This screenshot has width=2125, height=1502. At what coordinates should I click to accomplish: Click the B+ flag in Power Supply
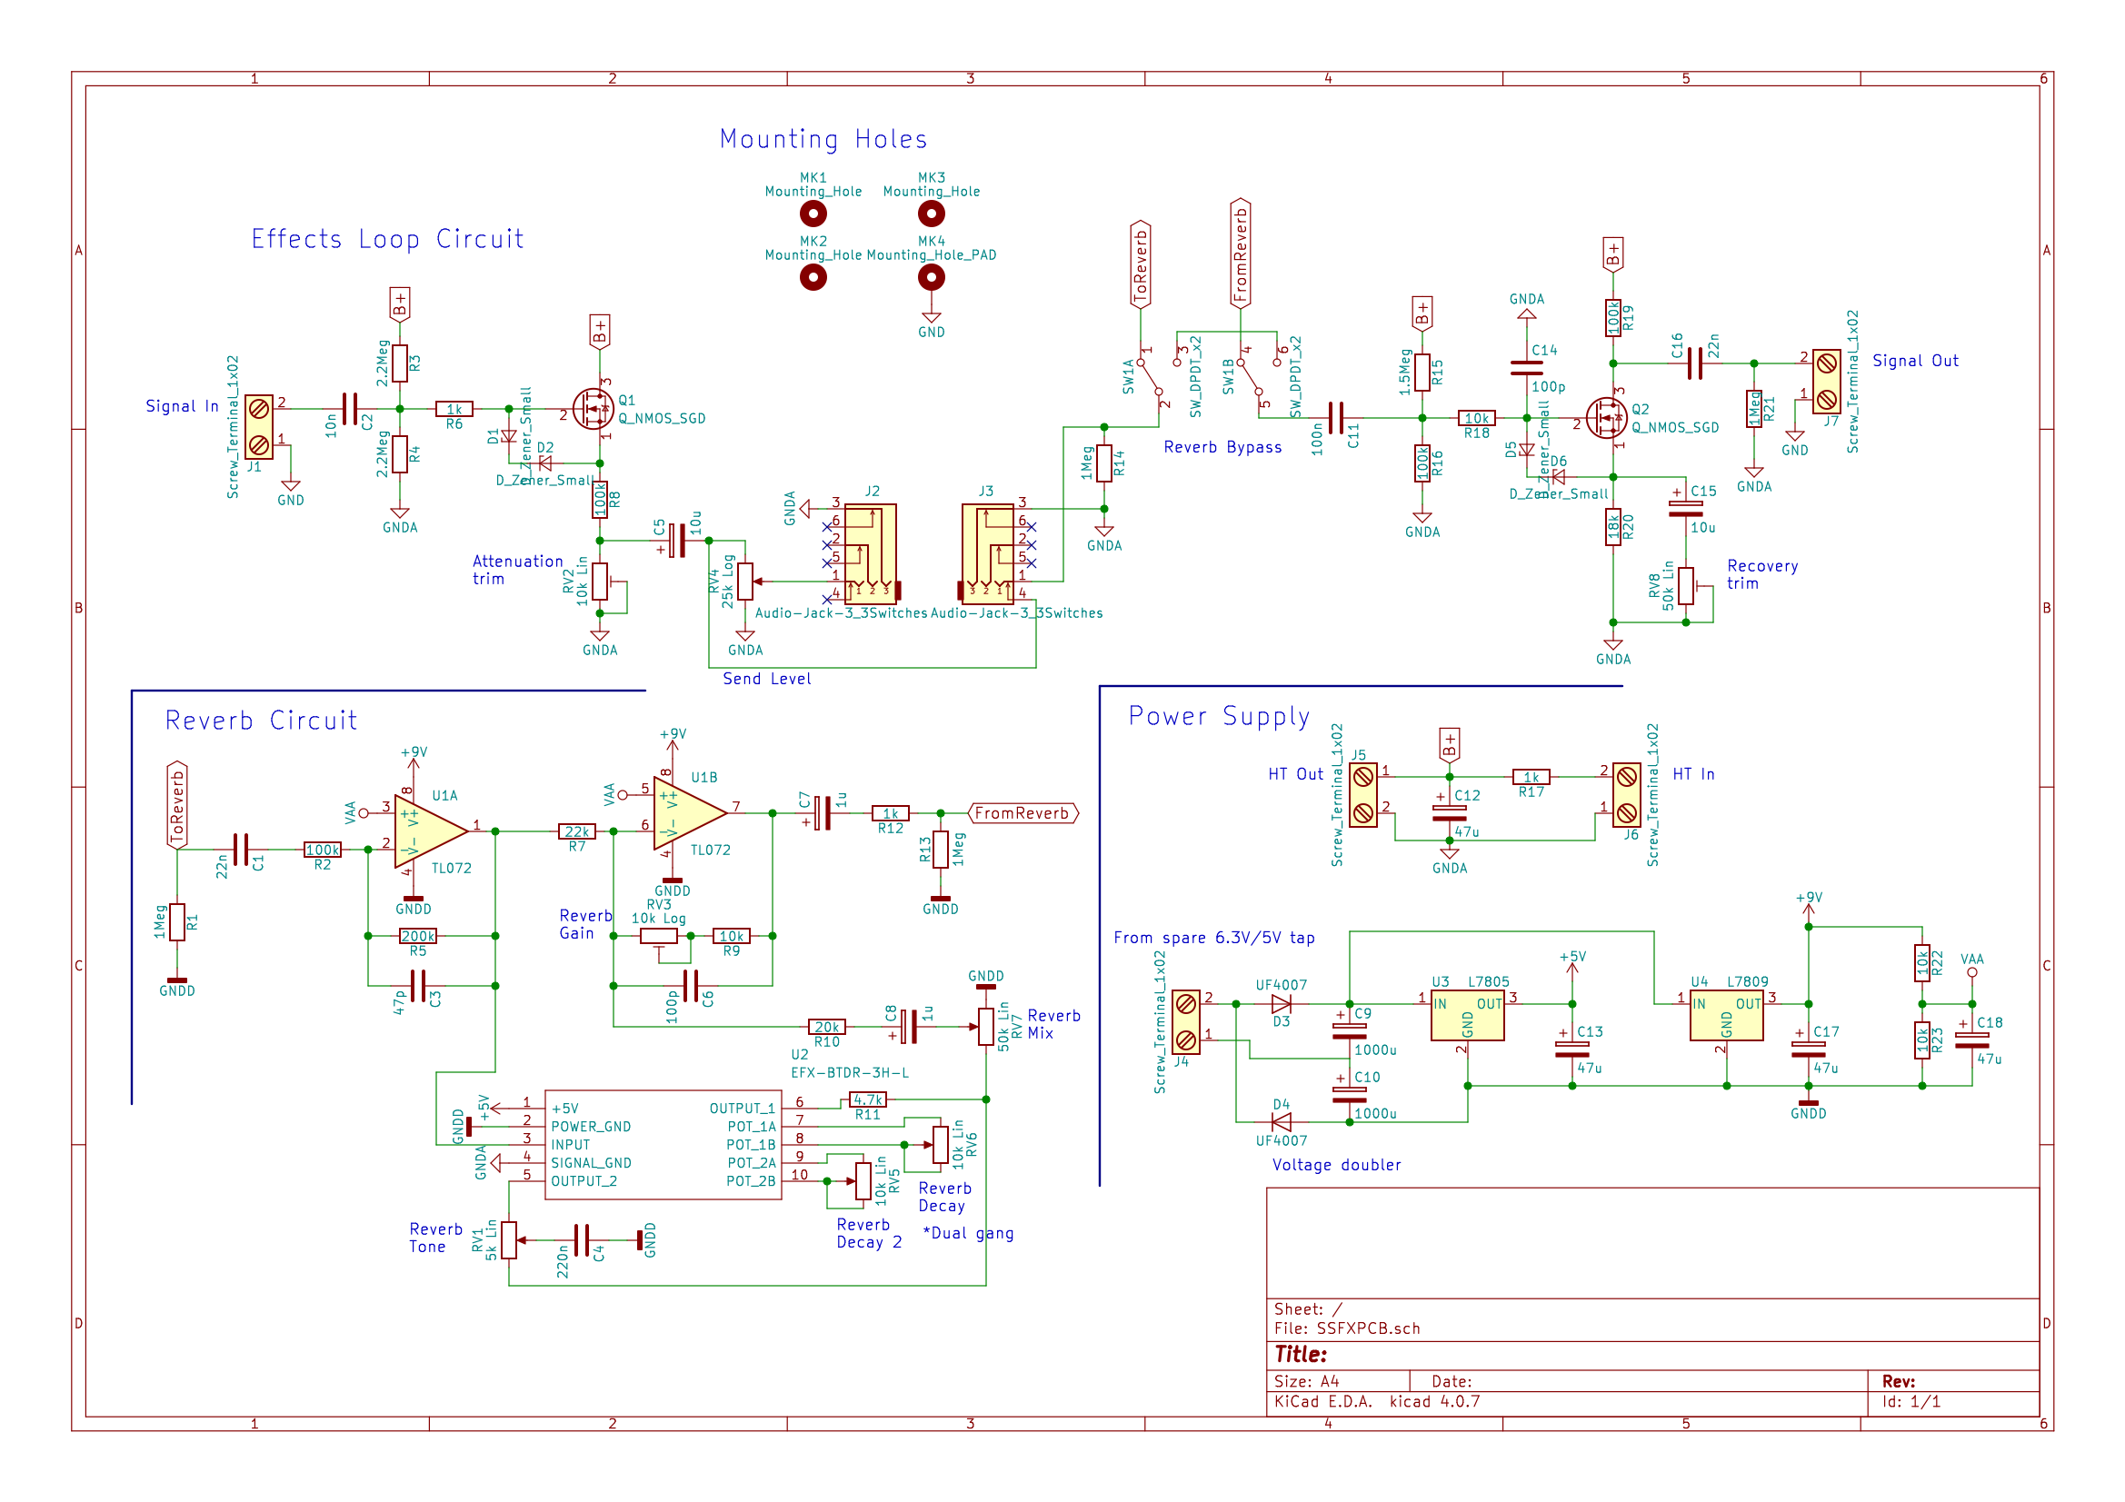coord(1451,745)
